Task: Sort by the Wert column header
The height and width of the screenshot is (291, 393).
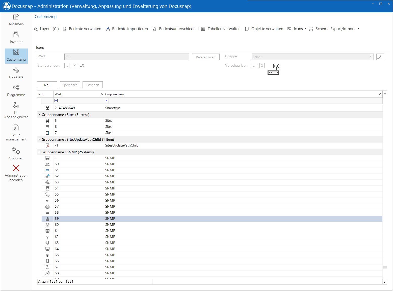Action: click(79, 94)
